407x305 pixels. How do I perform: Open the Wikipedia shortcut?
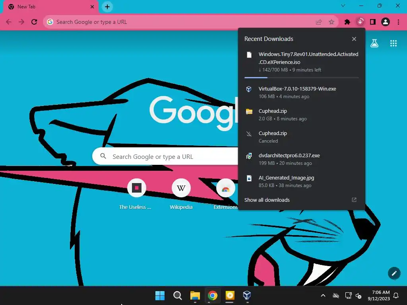click(181, 194)
